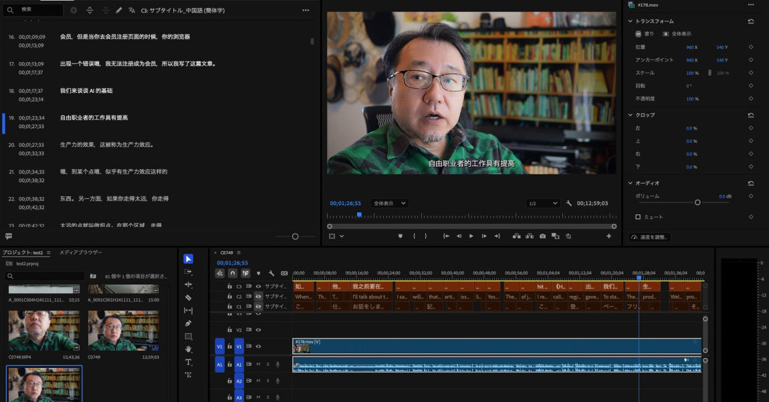This screenshot has width=769, height=402.
Task: Click the camera icon to export a frame
Action: point(542,236)
